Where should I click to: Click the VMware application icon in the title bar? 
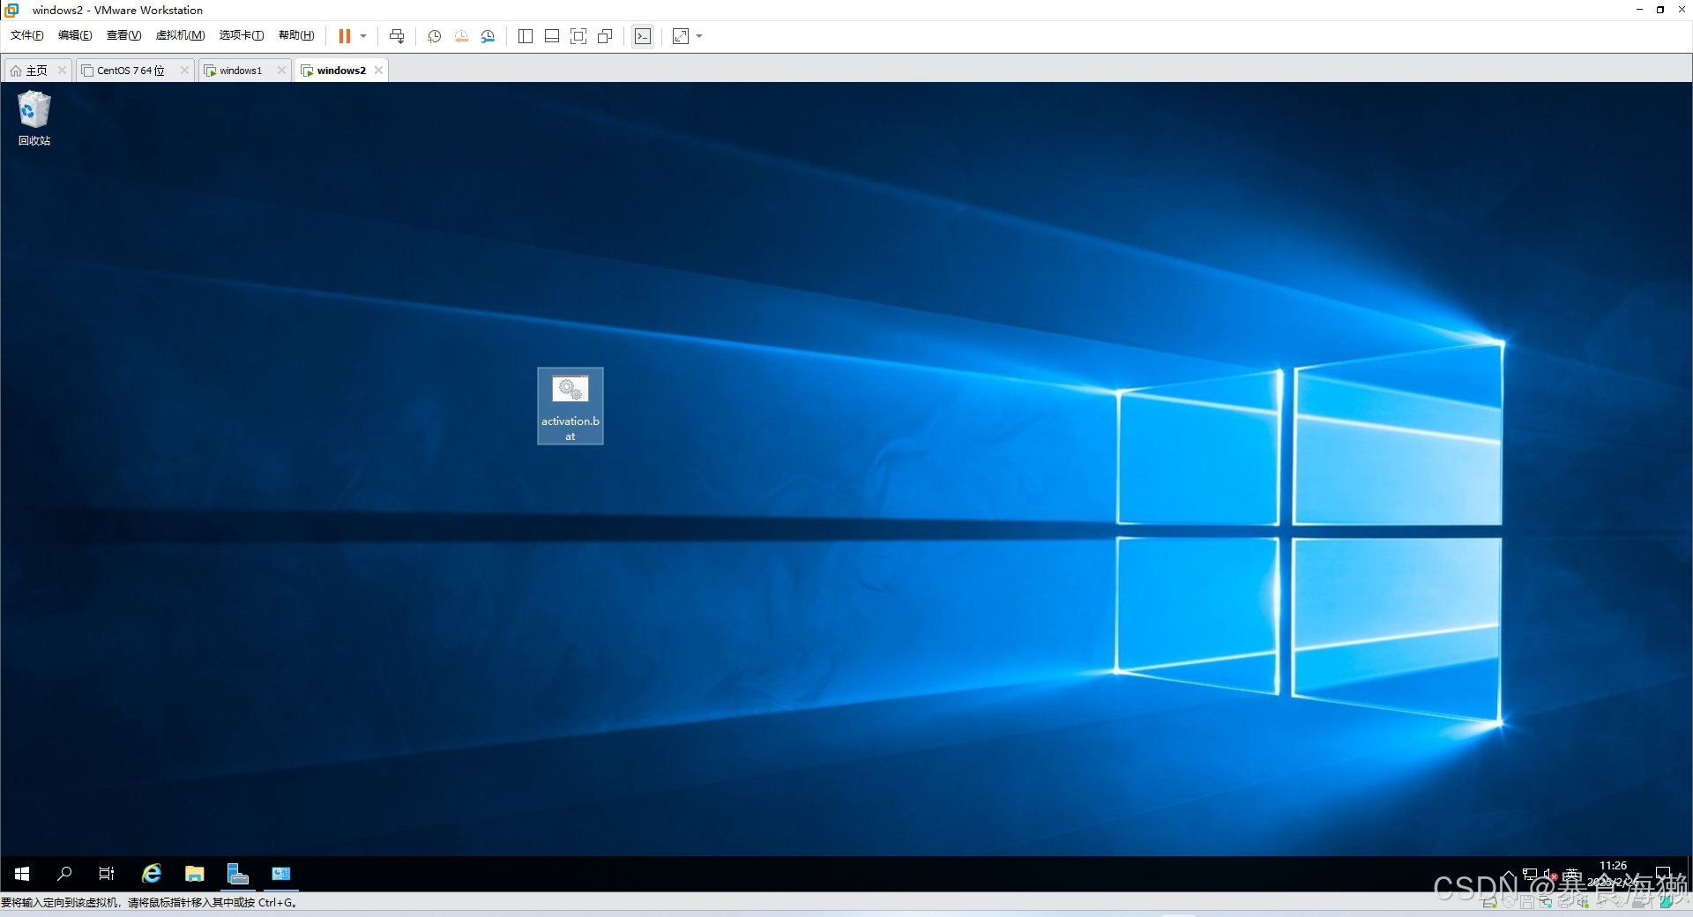[11, 10]
